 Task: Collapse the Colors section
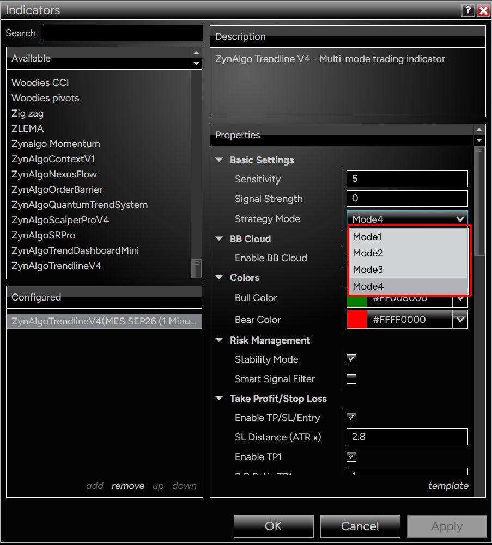click(x=219, y=277)
